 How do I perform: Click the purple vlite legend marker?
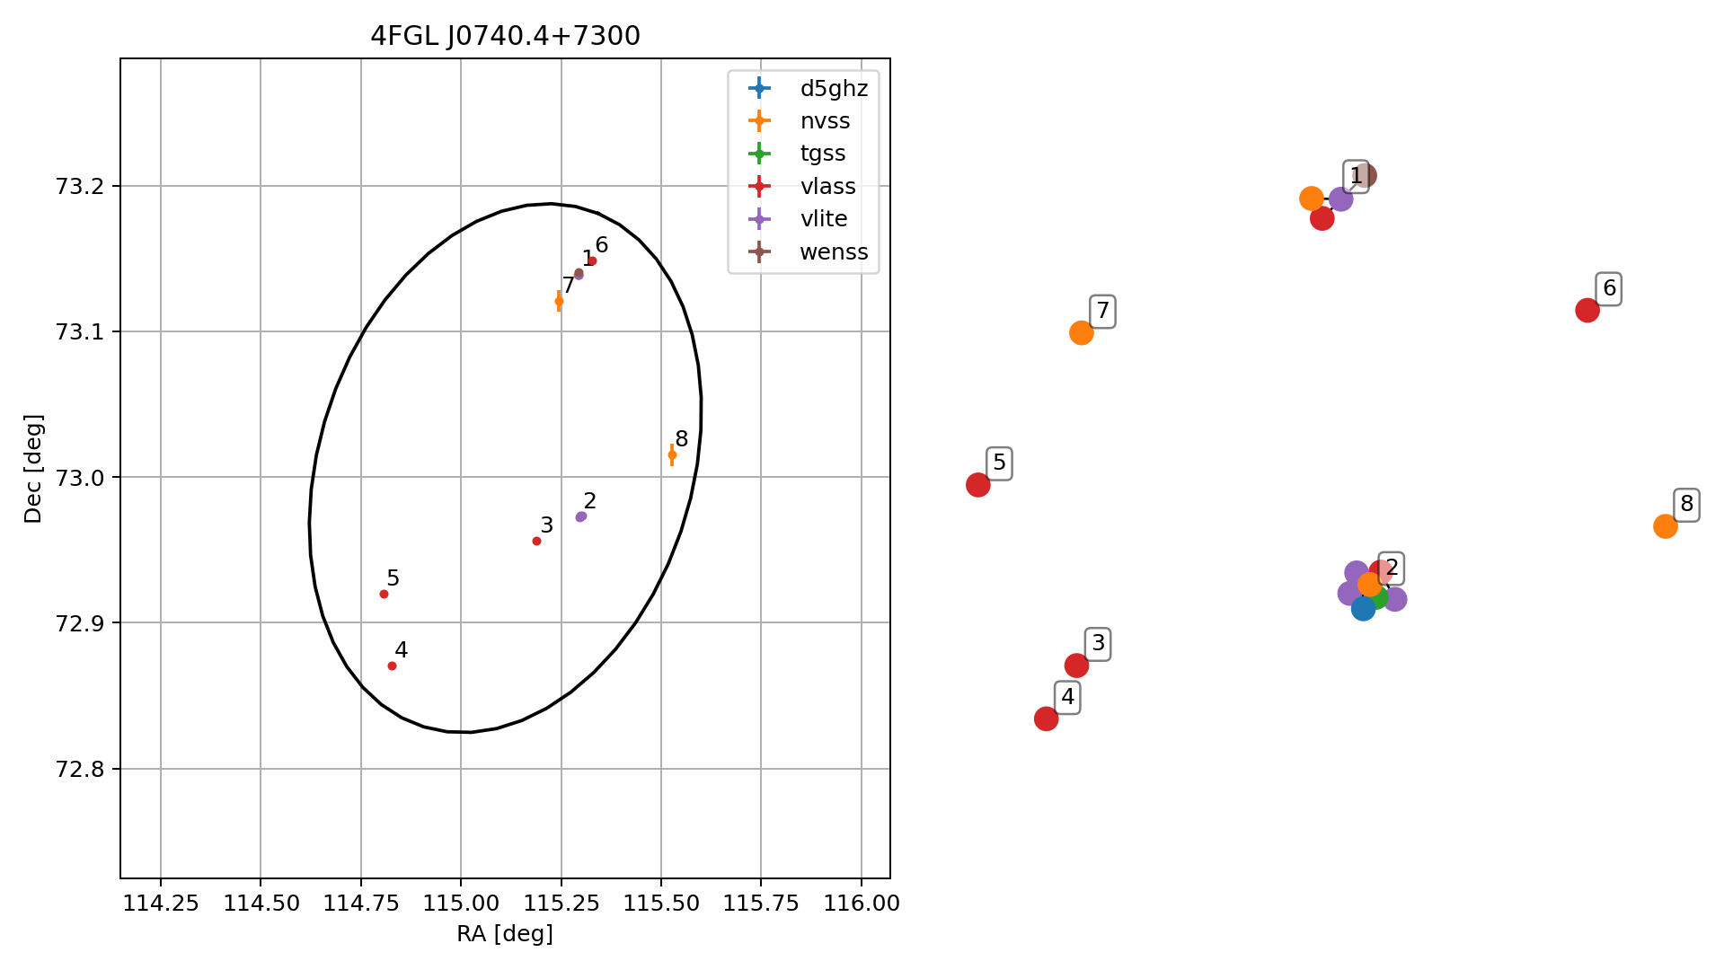[759, 219]
